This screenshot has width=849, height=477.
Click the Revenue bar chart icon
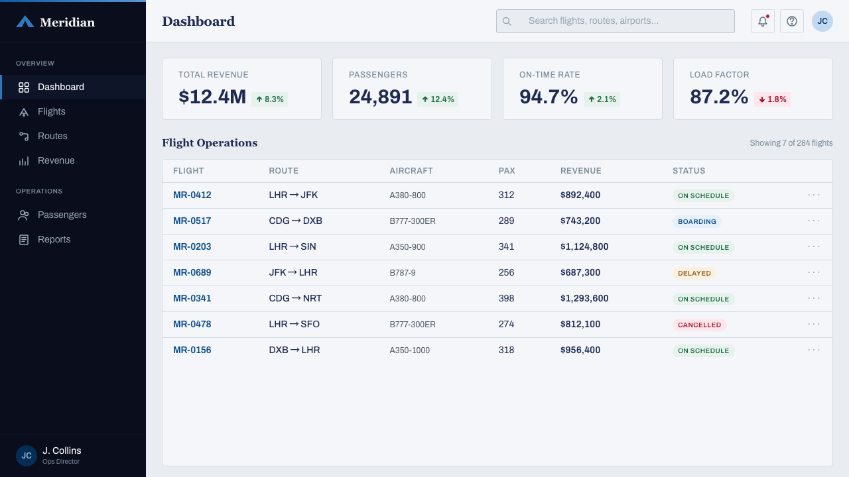click(x=24, y=161)
